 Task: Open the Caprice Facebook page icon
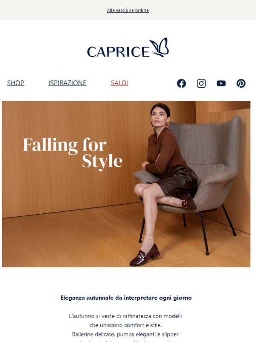(181, 83)
